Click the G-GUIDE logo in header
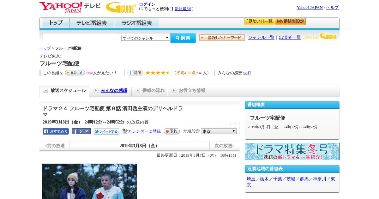Image resolution: width=379 pixels, height=199 pixels. (x=121, y=7)
